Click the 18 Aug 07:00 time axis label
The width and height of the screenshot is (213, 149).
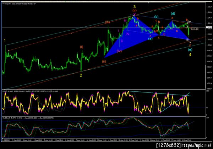[187, 140]
